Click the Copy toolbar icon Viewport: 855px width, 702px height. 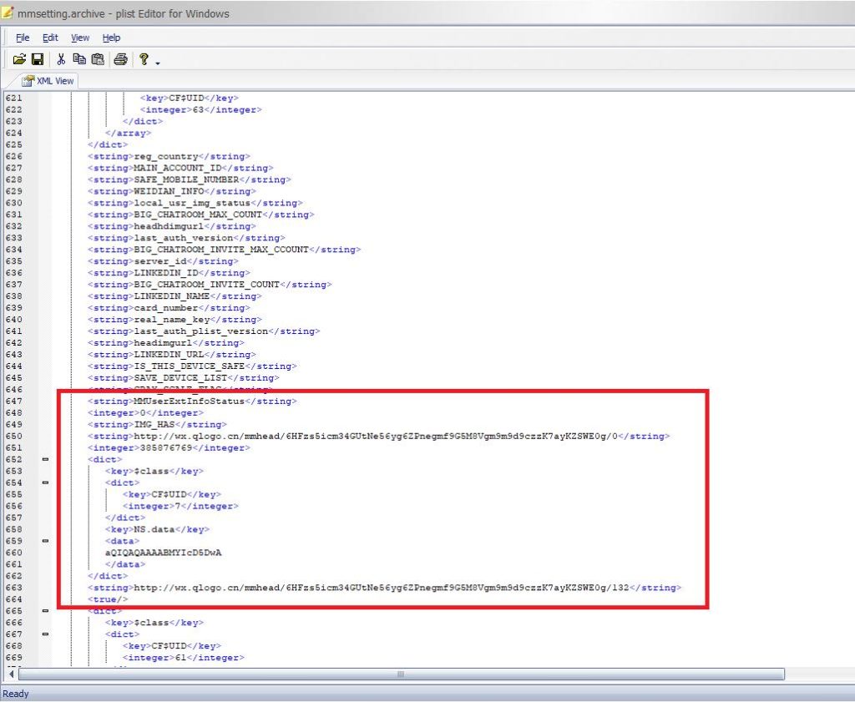(x=79, y=59)
